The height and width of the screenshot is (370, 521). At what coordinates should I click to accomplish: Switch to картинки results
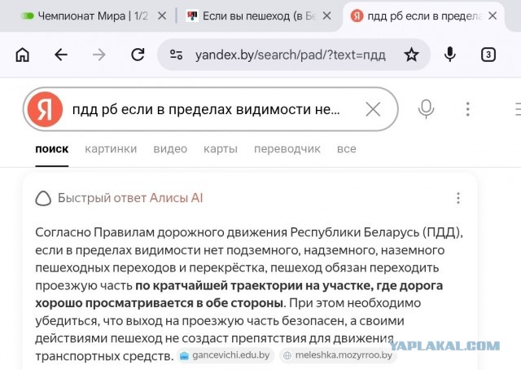click(111, 149)
